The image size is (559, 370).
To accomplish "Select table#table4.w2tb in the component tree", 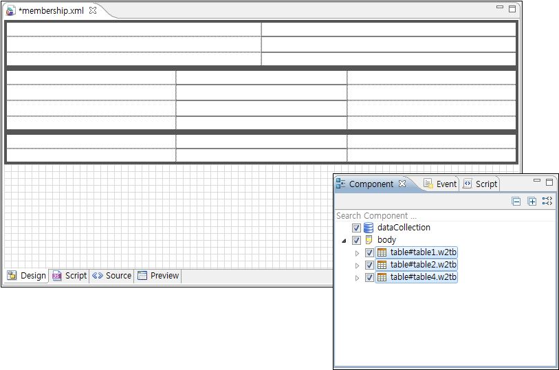I will coord(423,277).
